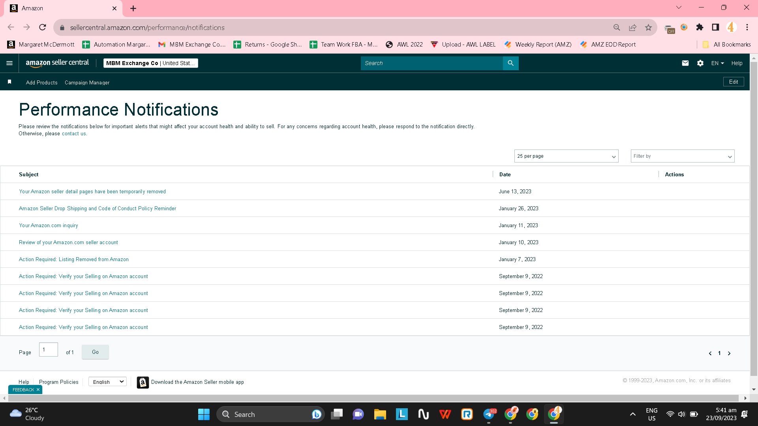Open 'seller detail pages have been temporarily removed' notification

pyautogui.click(x=92, y=192)
